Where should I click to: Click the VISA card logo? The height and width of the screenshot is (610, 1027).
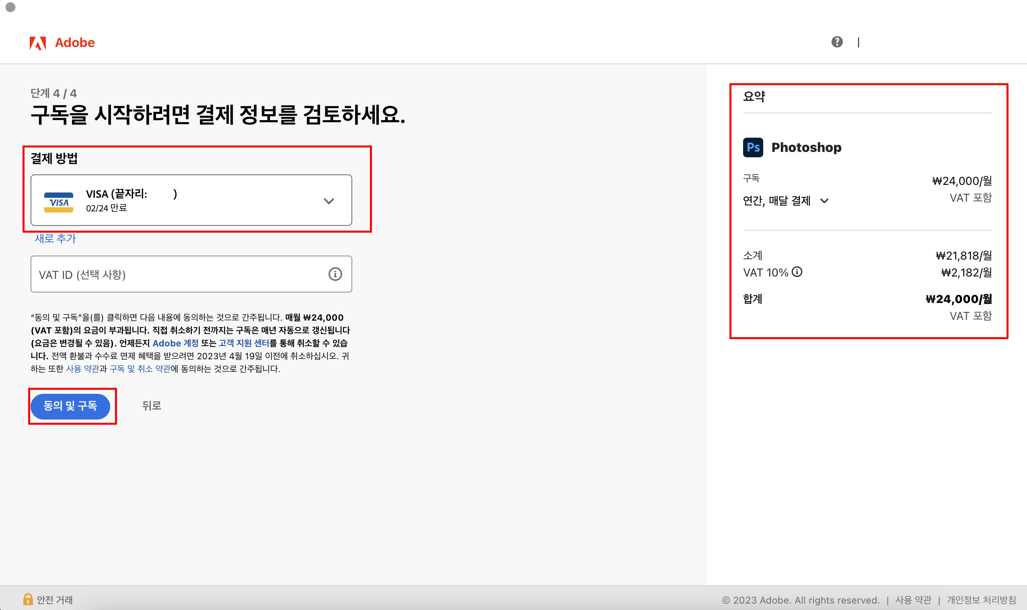pos(58,202)
